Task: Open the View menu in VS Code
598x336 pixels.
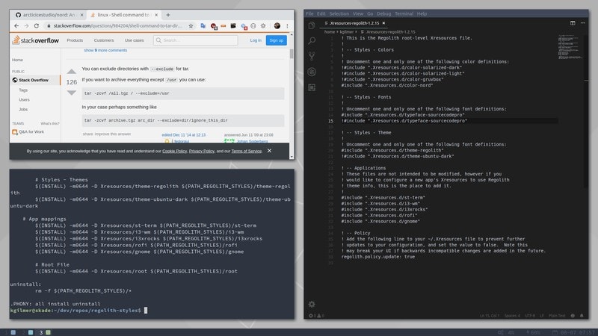Action: 358,13
